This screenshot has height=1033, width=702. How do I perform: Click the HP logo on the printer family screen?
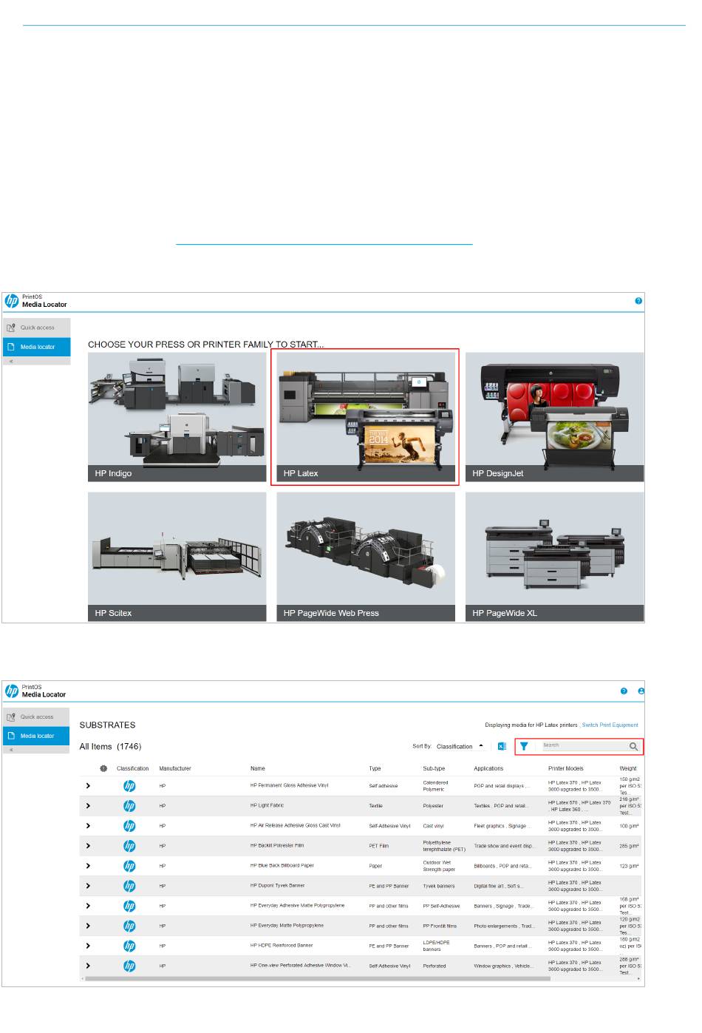pos(12,301)
